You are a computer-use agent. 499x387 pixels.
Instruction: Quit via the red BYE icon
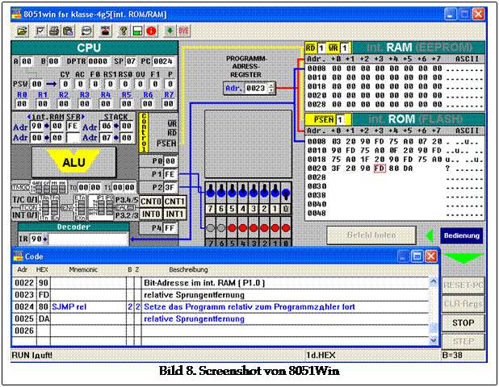pos(183,31)
